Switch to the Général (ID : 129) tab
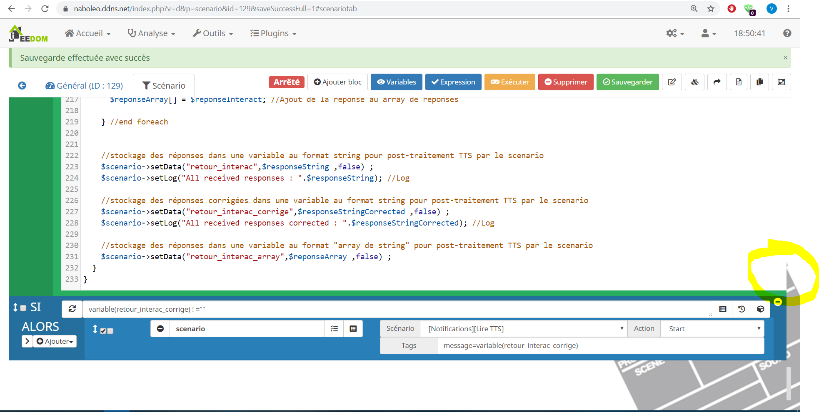 (x=84, y=86)
